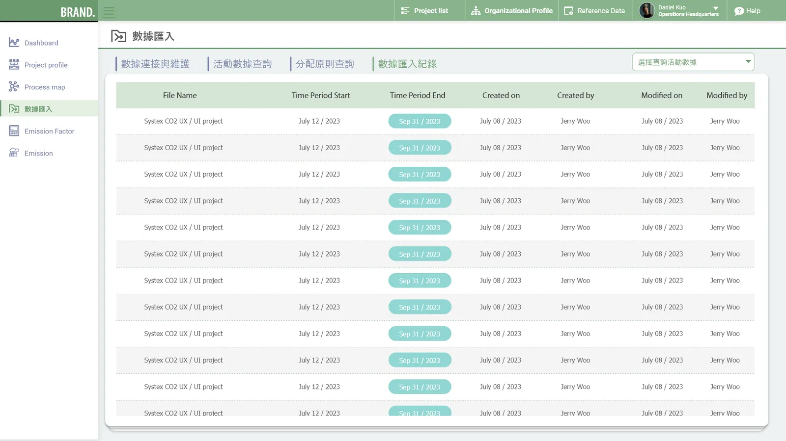
Task: Open the 選擇查詢活動數據 dropdown
Action: (x=693, y=62)
